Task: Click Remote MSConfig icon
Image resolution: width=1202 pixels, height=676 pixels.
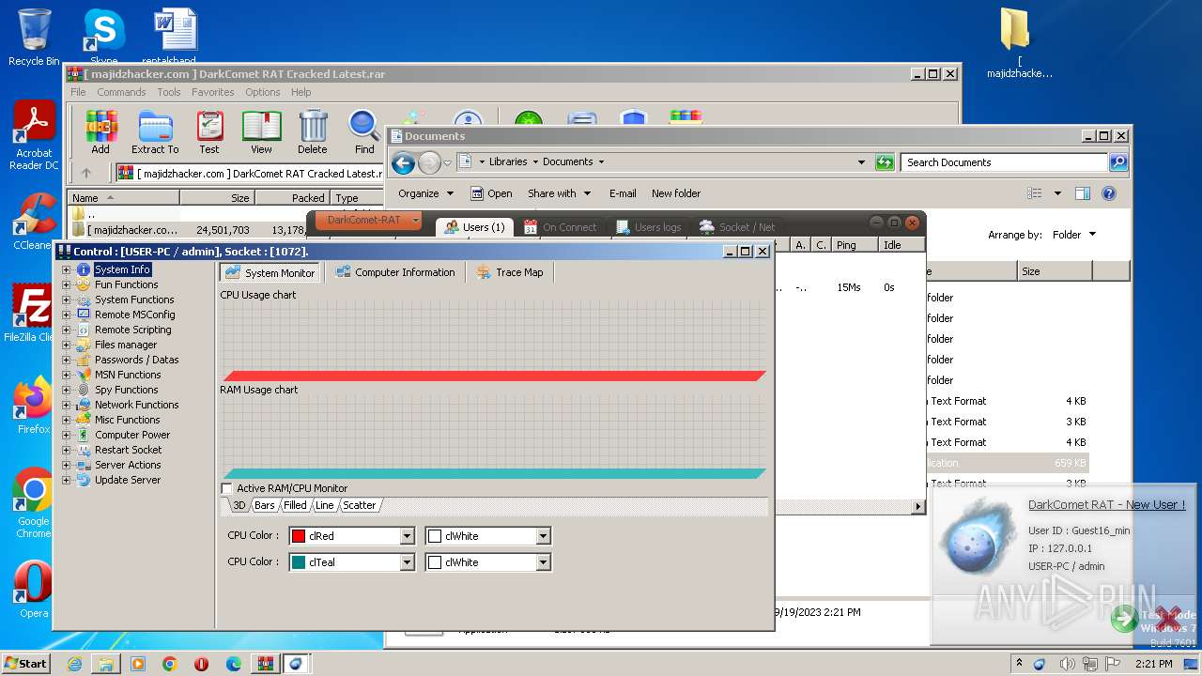Action: click(84, 315)
